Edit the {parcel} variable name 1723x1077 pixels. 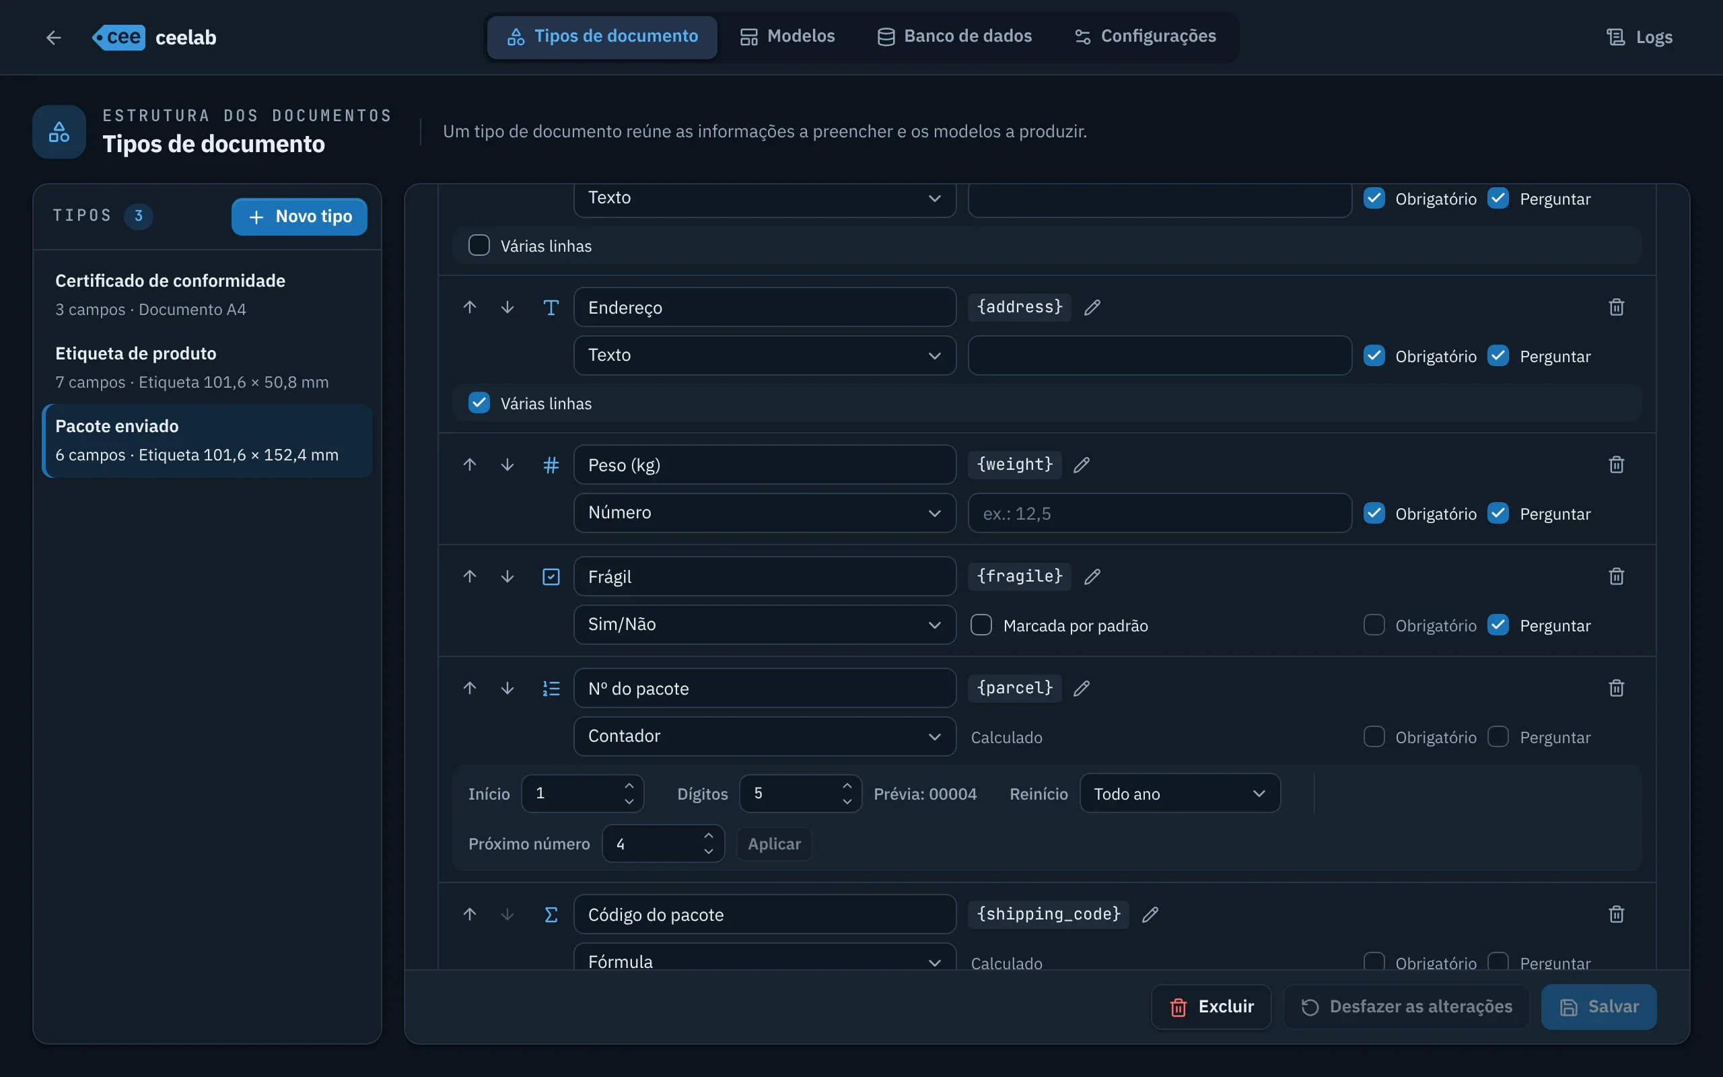[x=1082, y=688]
